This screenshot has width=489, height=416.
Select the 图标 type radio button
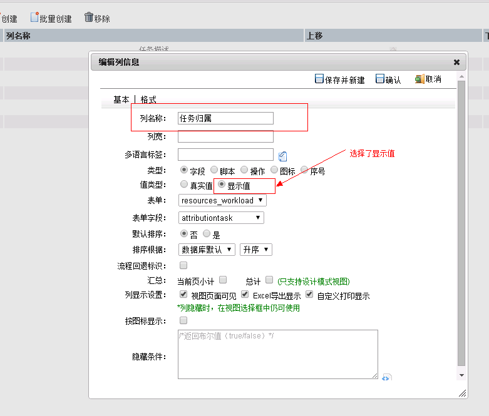coord(274,170)
